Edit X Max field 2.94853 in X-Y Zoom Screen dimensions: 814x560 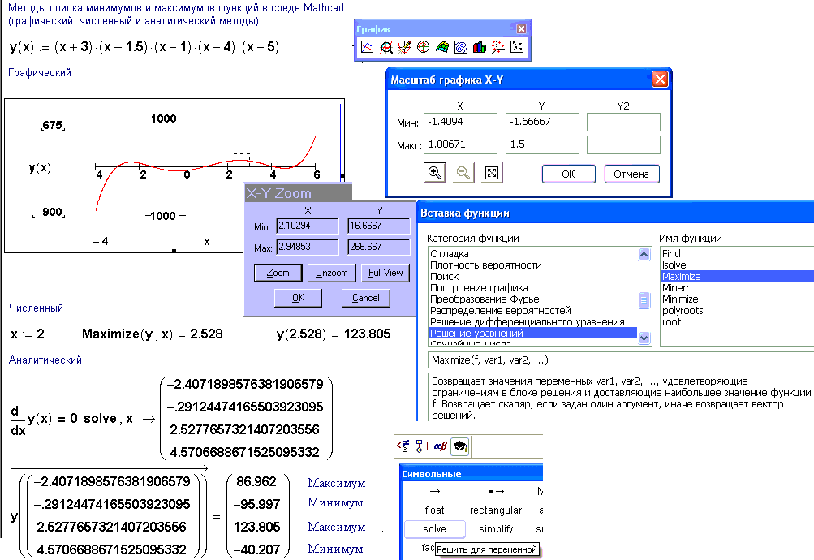click(x=308, y=247)
